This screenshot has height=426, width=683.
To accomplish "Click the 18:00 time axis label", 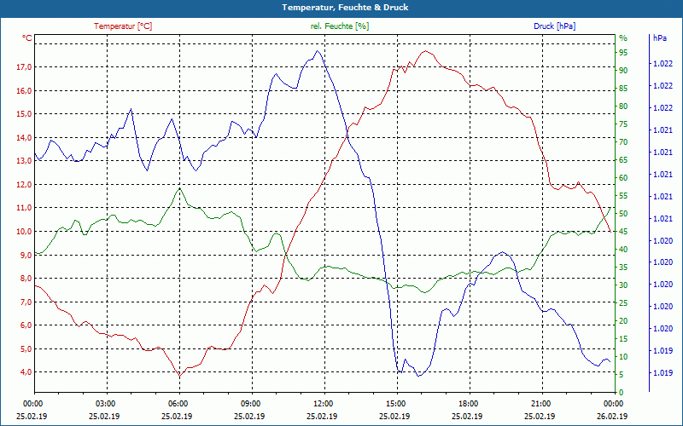I will coord(468,404).
